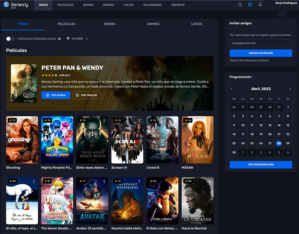Toggle Contenido Personalizado switch
Viewport: 299px width, 234px height.
point(10,39)
